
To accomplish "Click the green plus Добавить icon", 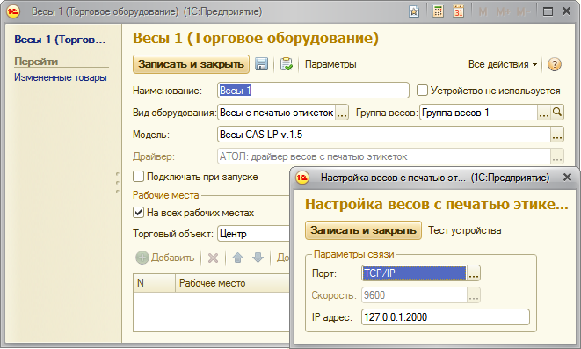I will pyautogui.click(x=142, y=258).
